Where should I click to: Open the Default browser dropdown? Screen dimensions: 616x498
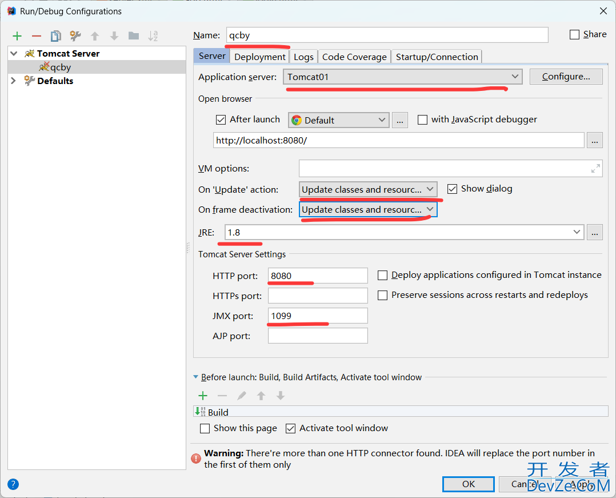[x=339, y=120]
